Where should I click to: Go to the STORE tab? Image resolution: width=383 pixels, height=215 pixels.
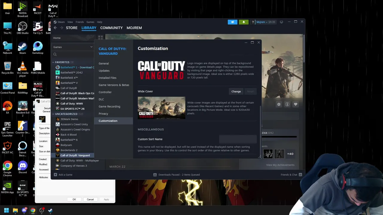(x=72, y=28)
